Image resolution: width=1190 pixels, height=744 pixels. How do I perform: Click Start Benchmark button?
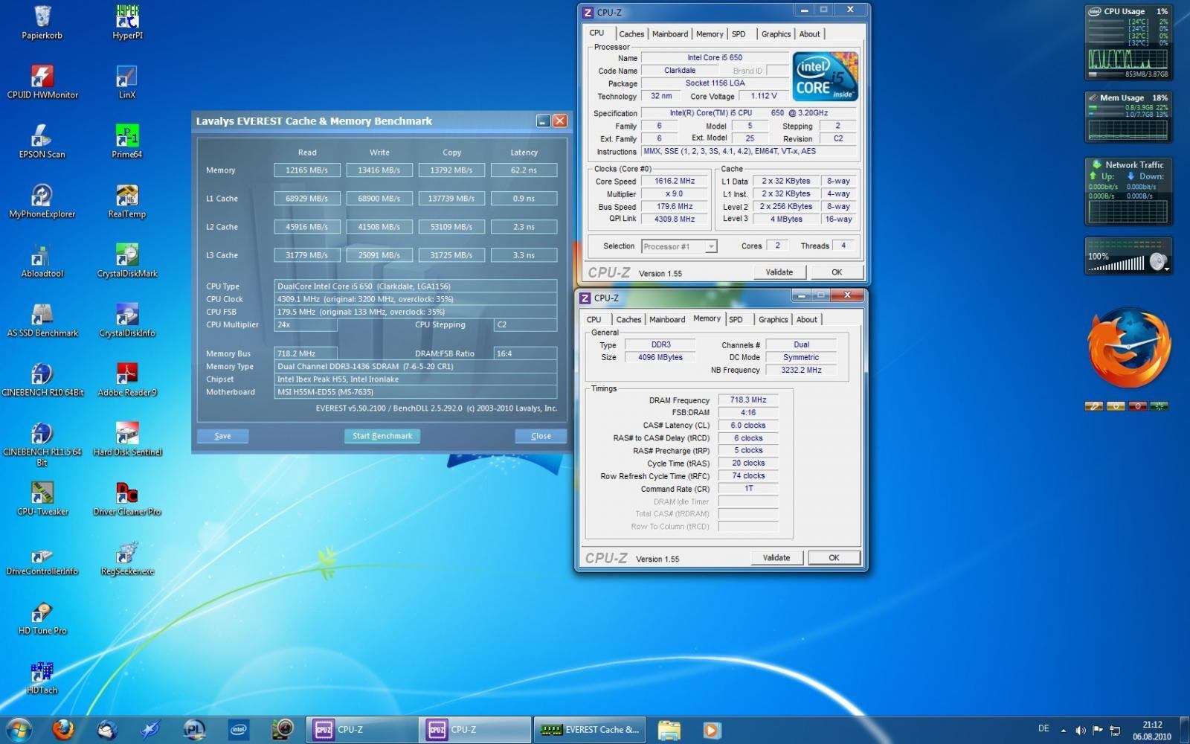coord(382,436)
